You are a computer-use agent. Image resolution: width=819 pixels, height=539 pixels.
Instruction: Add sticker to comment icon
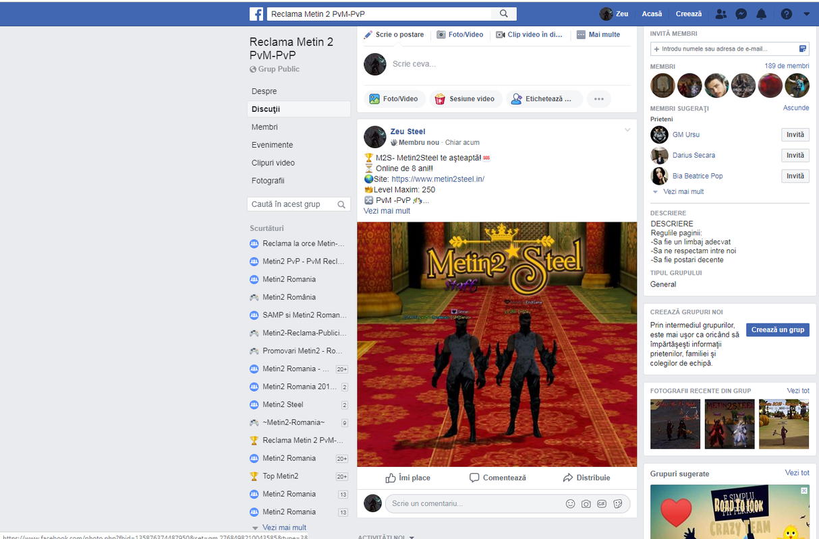[617, 503]
